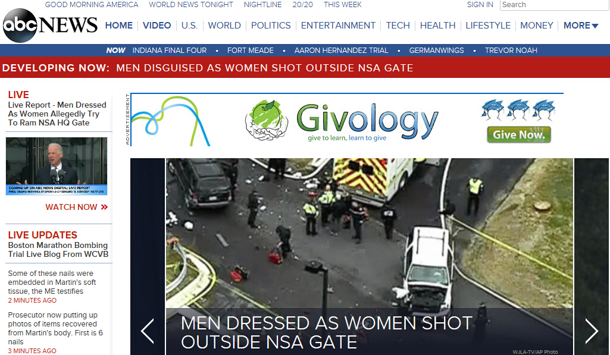Open the Aaron Hernandez Trial topic
The height and width of the screenshot is (355, 610).
(x=341, y=51)
